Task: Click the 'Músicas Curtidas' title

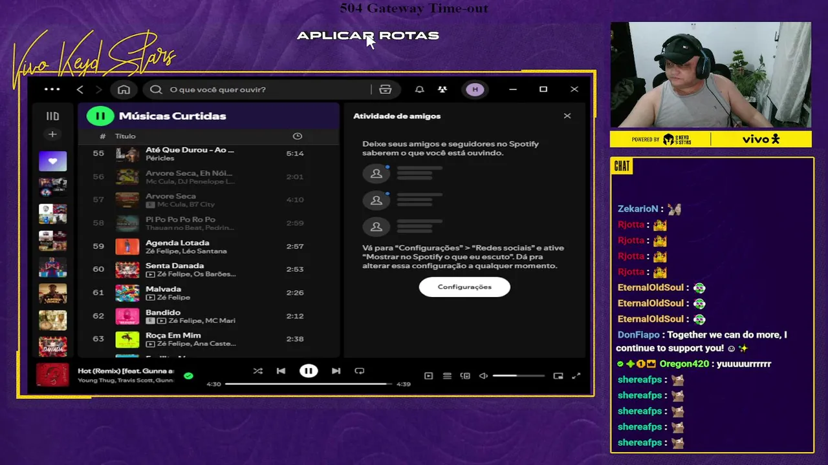Action: coord(172,116)
